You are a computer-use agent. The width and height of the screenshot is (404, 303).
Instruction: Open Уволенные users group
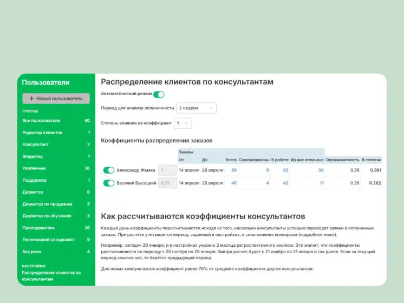34,168
